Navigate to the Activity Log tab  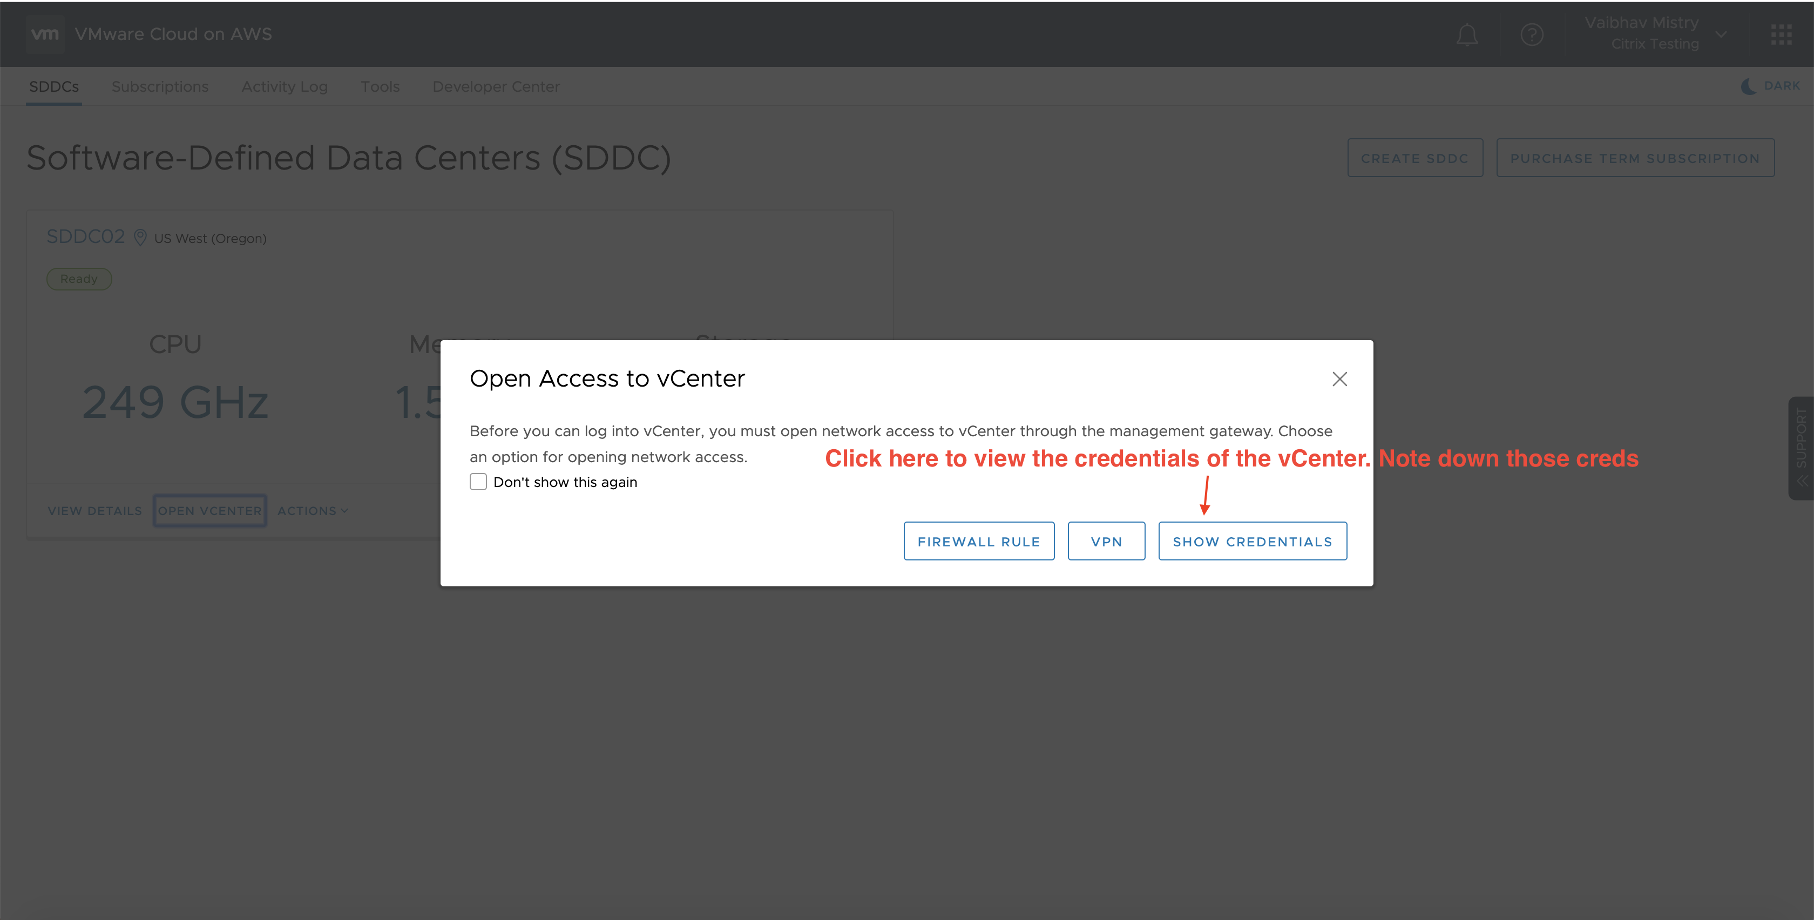(x=284, y=86)
